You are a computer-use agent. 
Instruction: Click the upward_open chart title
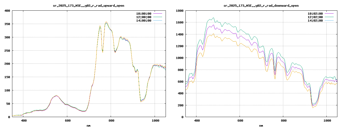click(x=88, y=6)
